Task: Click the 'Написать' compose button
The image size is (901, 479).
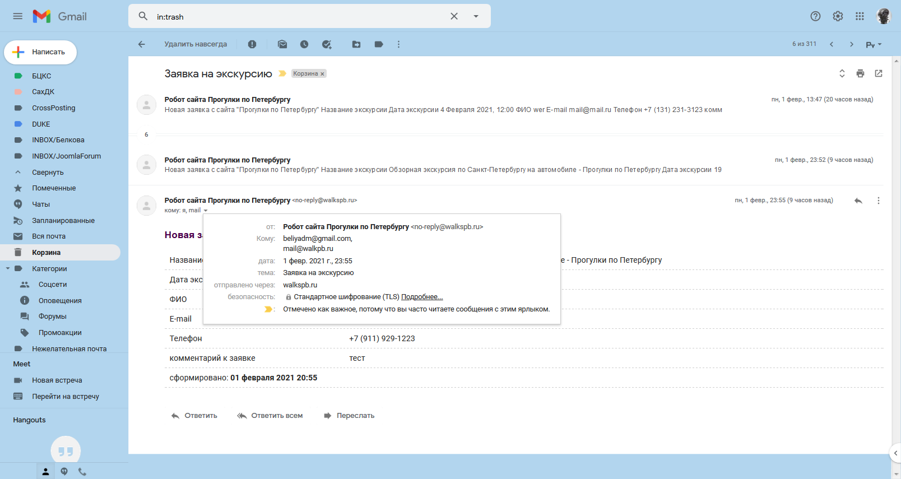Action: tap(40, 52)
